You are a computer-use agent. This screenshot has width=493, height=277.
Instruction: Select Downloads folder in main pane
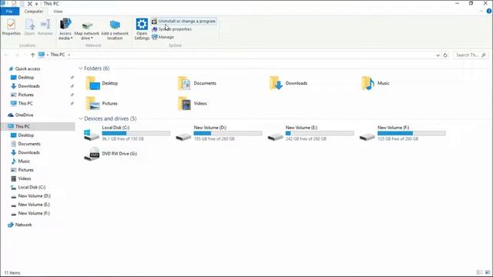point(288,83)
